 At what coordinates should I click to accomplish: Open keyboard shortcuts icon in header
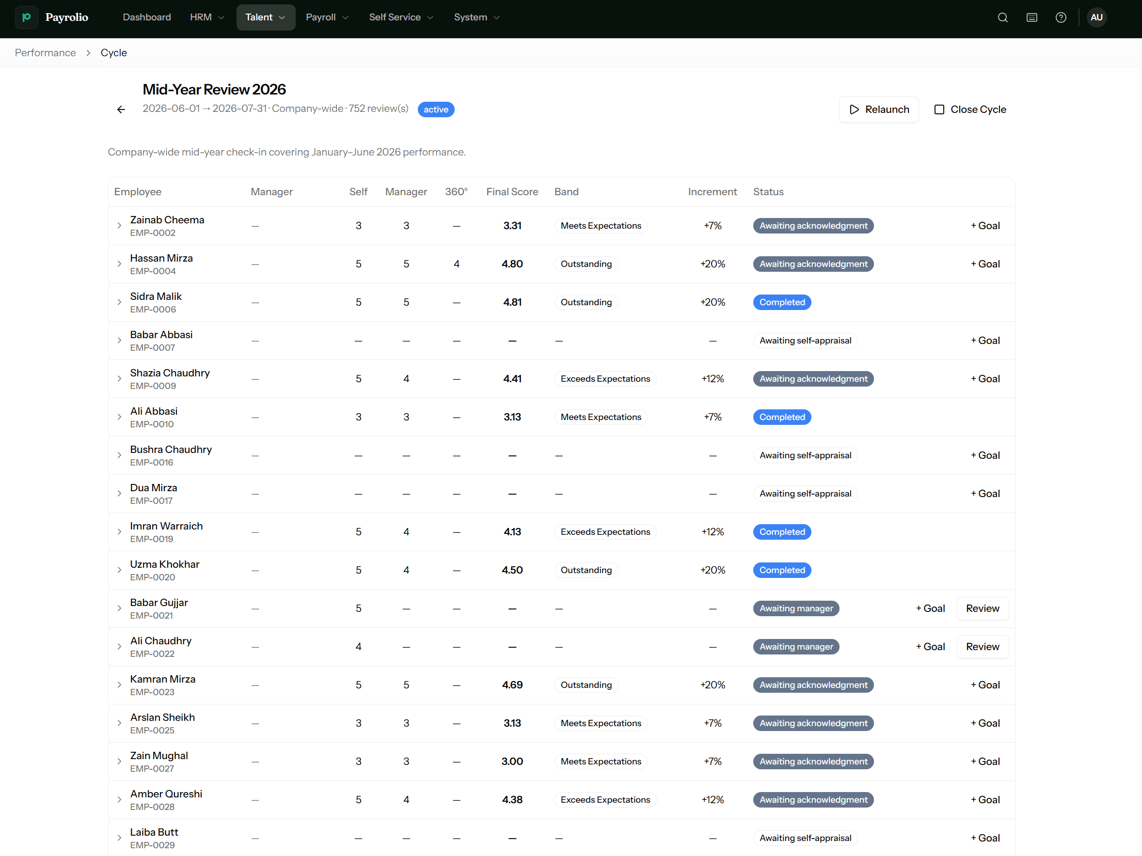[1031, 17]
